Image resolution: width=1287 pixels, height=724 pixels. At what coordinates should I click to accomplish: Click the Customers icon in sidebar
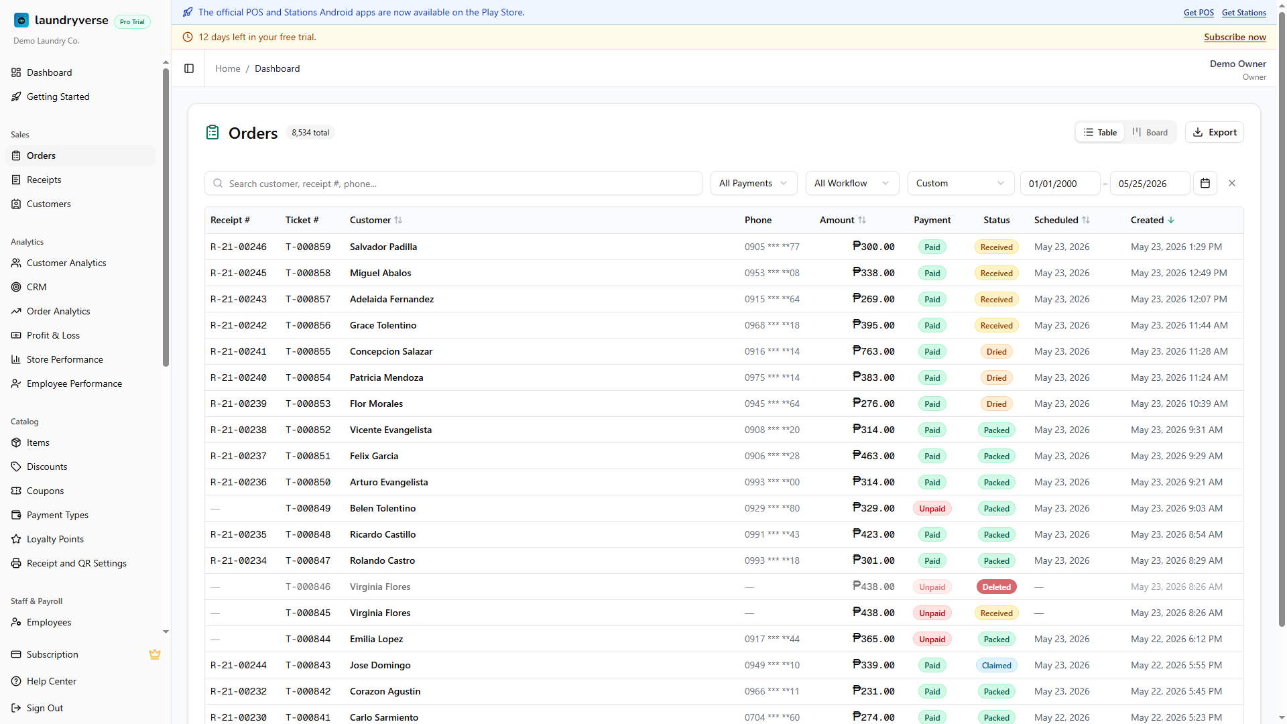[x=16, y=204]
